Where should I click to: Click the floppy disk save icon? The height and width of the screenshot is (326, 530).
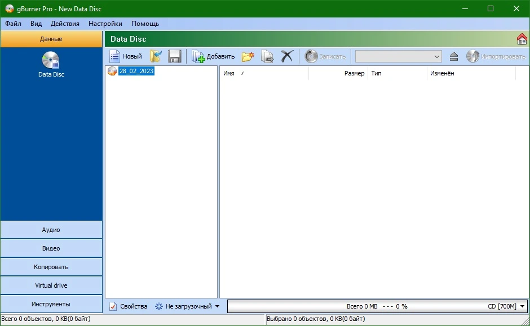(x=175, y=56)
